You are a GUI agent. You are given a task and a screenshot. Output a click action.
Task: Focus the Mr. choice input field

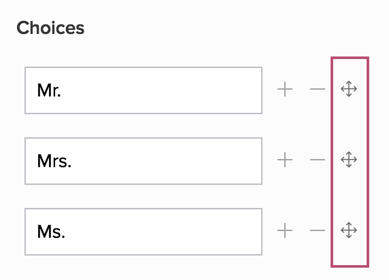[143, 90]
